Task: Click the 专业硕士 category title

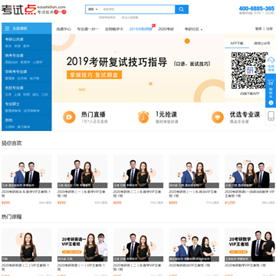Action: pyautogui.click(x=12, y=104)
